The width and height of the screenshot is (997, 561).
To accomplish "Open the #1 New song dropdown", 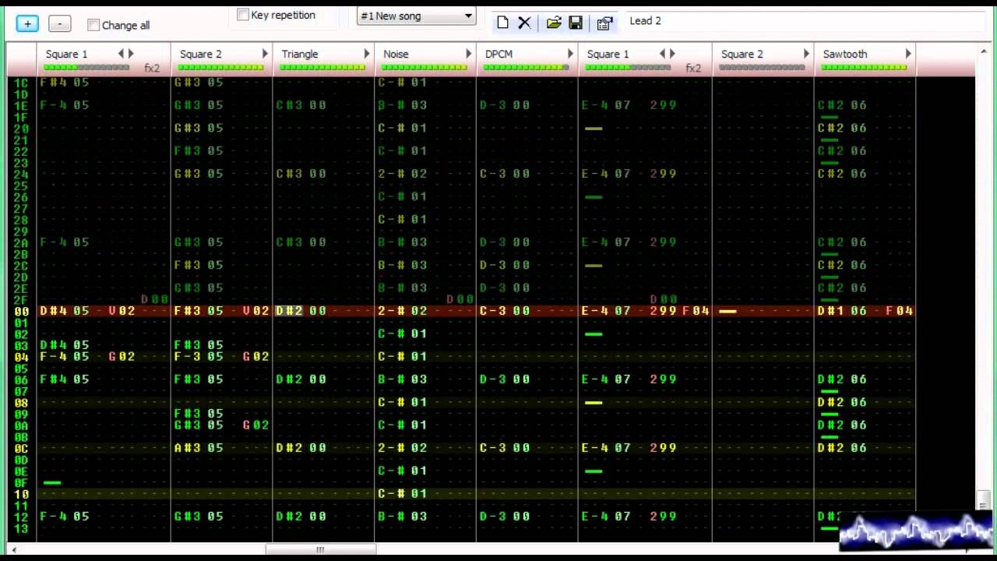I will (x=416, y=16).
